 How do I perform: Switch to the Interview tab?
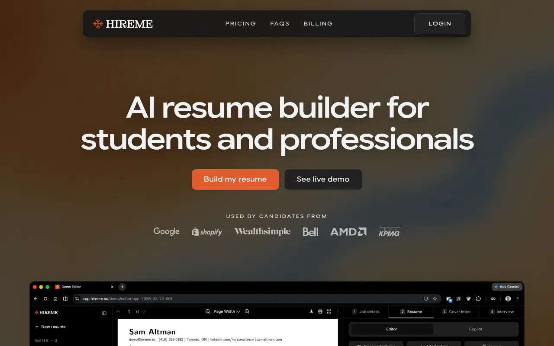tap(502, 311)
